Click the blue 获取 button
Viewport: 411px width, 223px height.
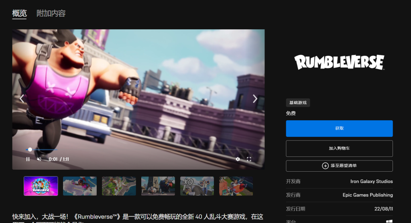(x=339, y=128)
